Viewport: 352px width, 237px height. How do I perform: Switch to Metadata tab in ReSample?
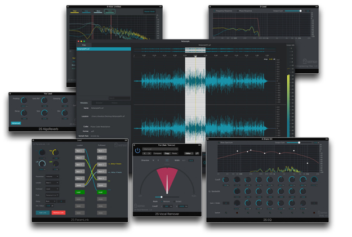[84, 103]
